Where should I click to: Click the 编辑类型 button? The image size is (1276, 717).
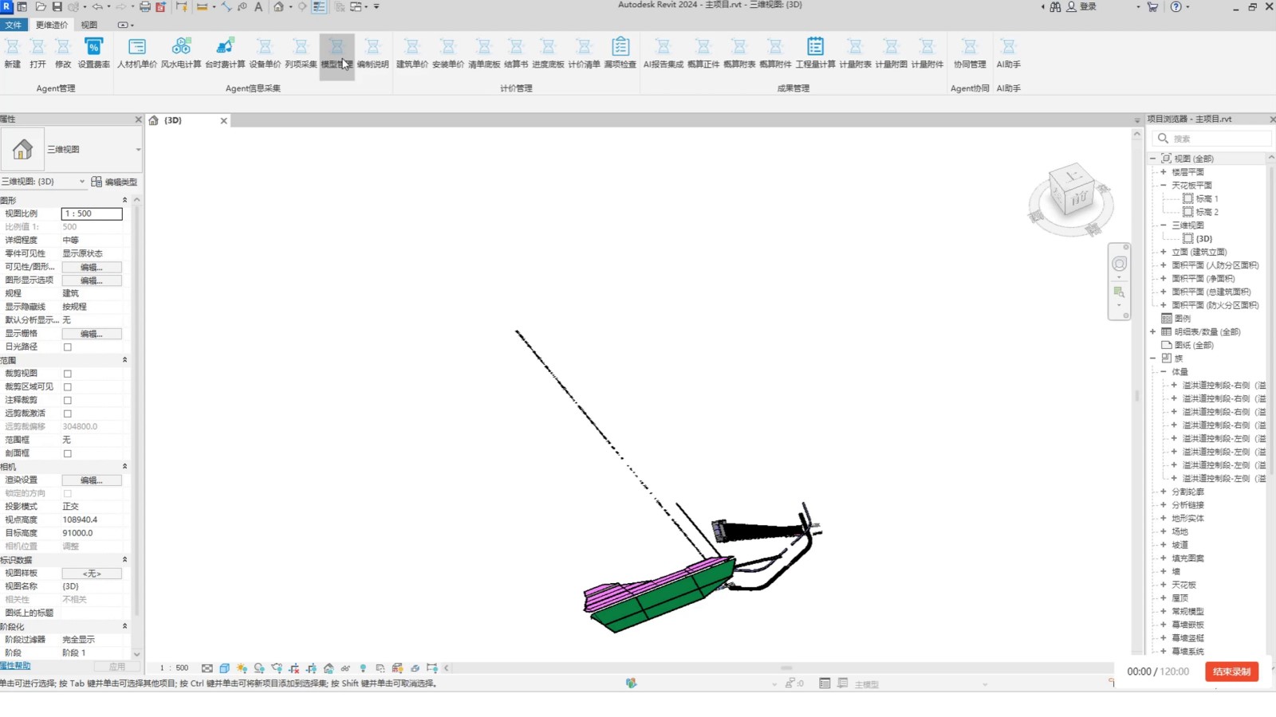[115, 182]
